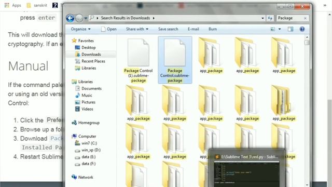Image resolution: width=332 pixels, height=187 pixels.
Task: Open the address bar history dropdown
Action: point(262,18)
